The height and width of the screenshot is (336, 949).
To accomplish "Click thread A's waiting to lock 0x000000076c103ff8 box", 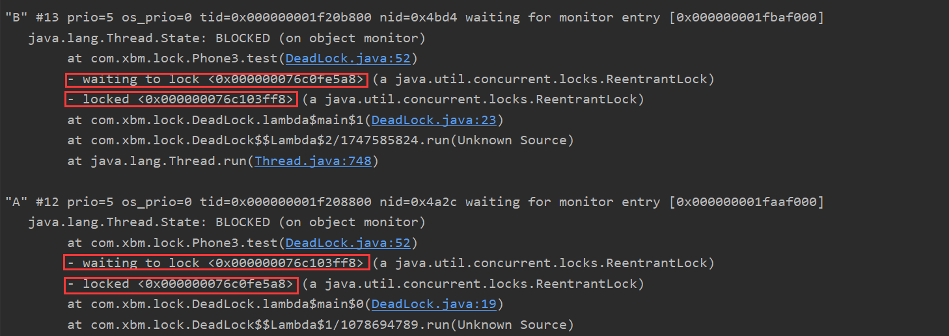I will [216, 263].
